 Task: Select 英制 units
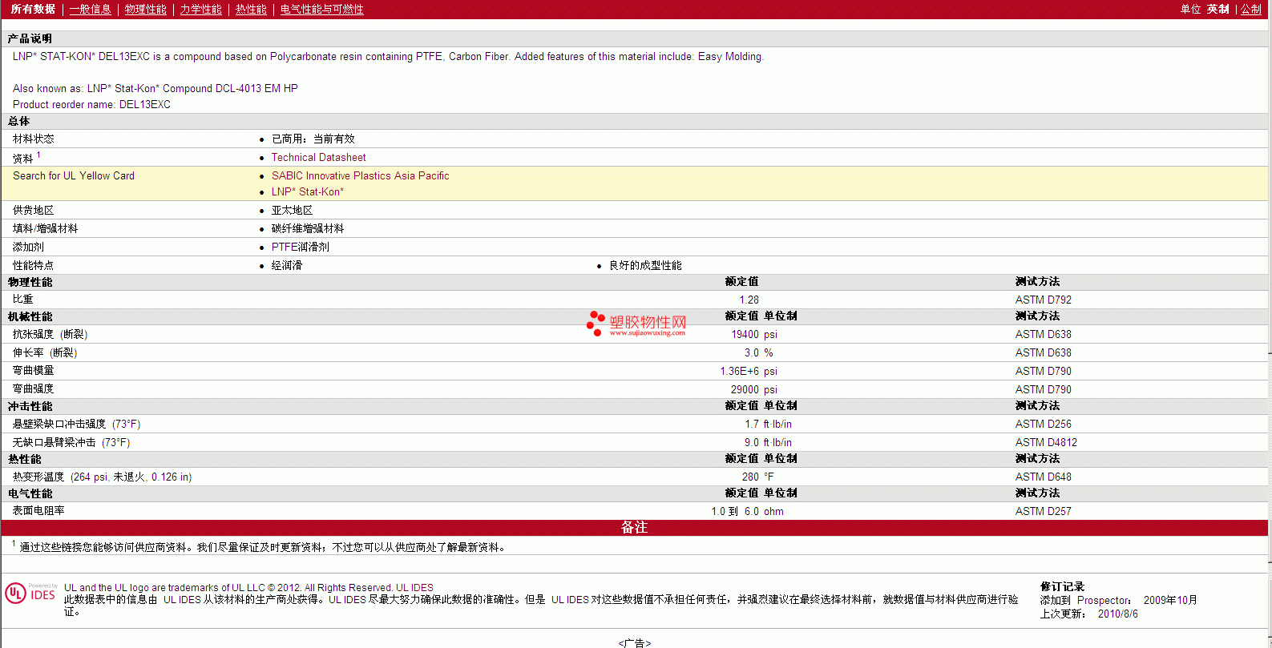(x=1218, y=10)
